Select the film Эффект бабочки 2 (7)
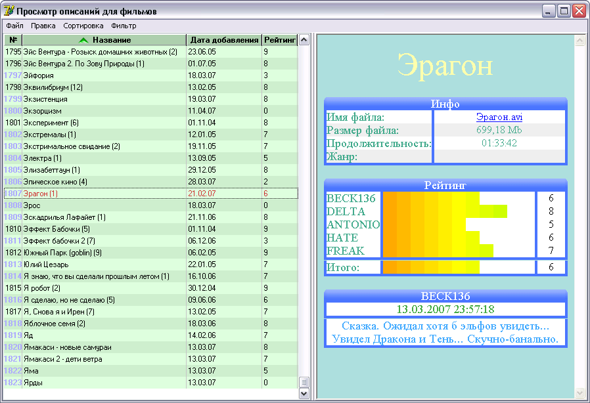The width and height of the screenshot is (590, 403). 151,241
